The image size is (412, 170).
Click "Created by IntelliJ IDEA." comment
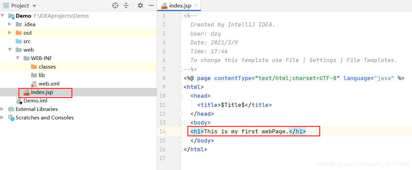pos(233,24)
